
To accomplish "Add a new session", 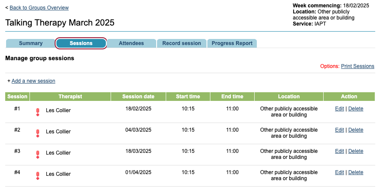I will pos(33,81).
